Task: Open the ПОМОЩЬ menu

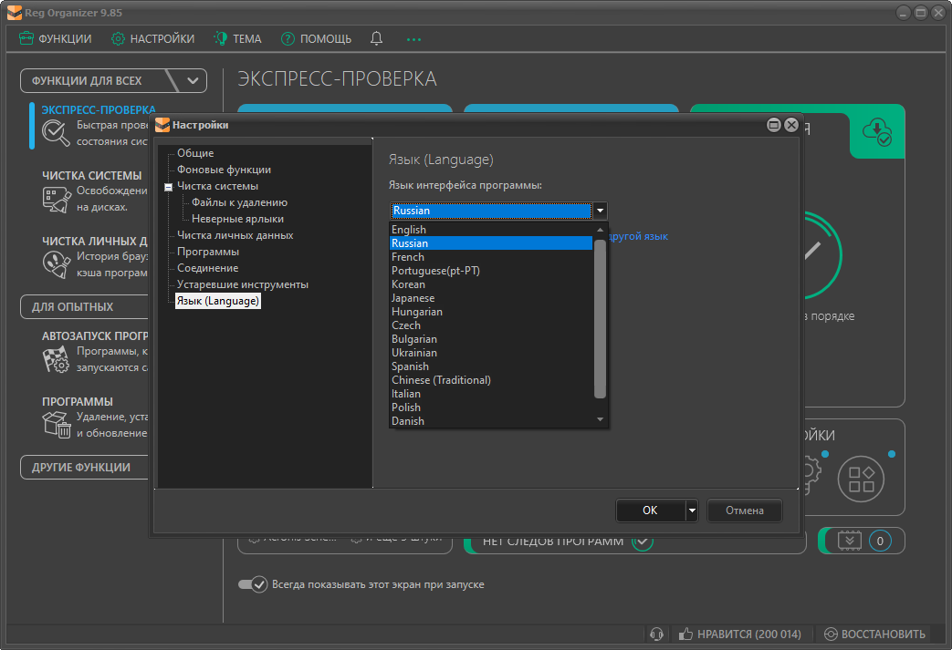Action: coord(316,39)
